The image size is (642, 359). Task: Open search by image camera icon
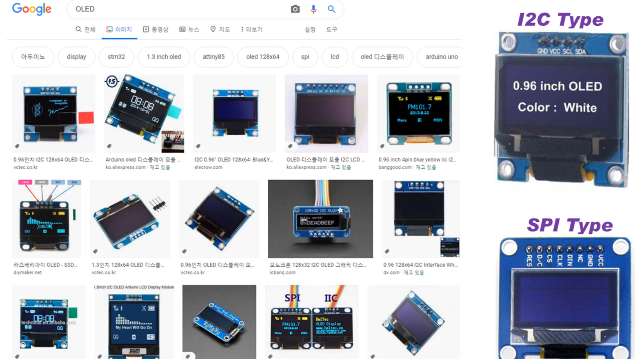[295, 9]
